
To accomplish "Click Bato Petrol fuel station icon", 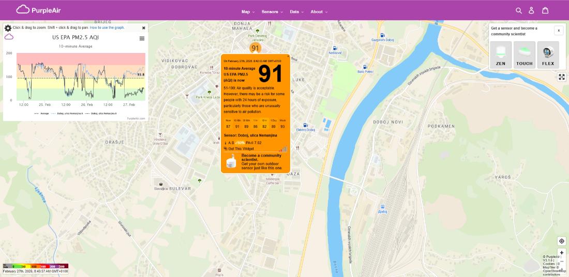I will pos(365,67).
